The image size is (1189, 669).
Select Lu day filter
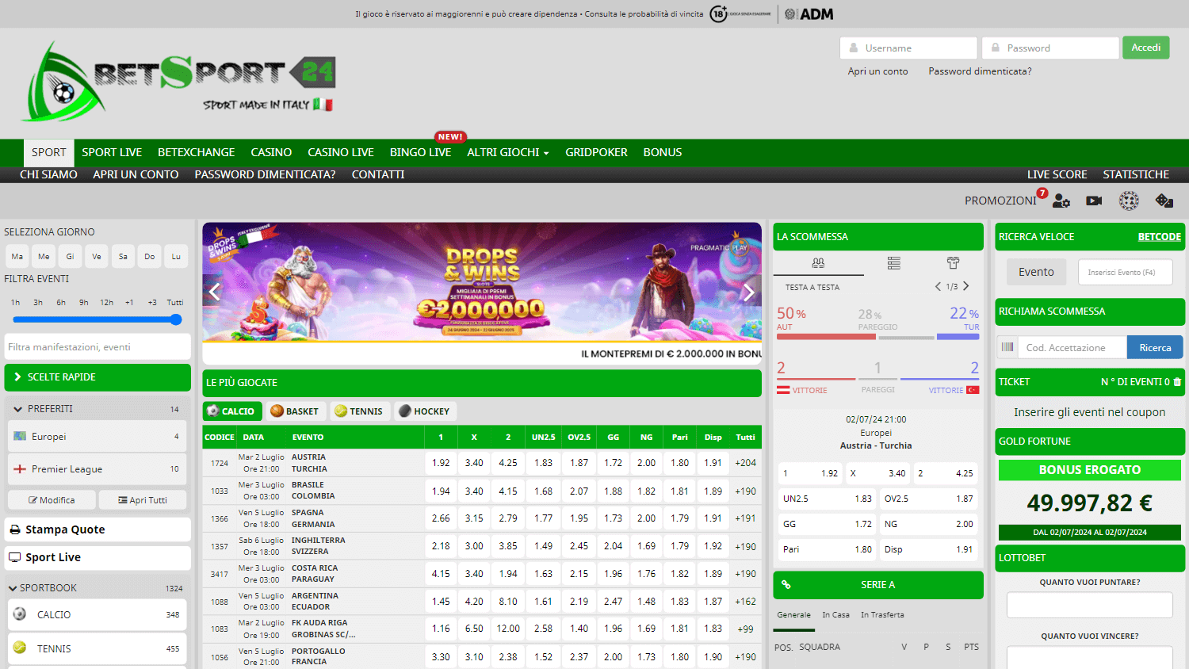tap(176, 256)
